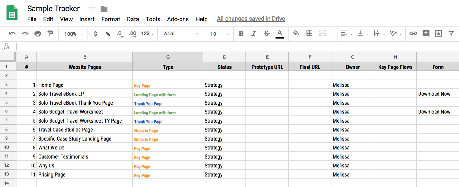Click the undo icon
This screenshot has height=187, width=459.
12,34
